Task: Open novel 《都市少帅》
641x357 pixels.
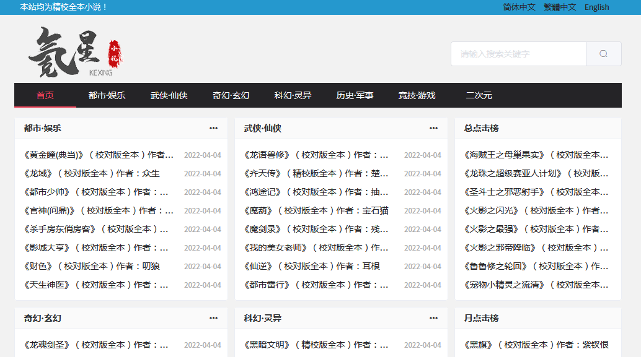Action: pos(95,192)
